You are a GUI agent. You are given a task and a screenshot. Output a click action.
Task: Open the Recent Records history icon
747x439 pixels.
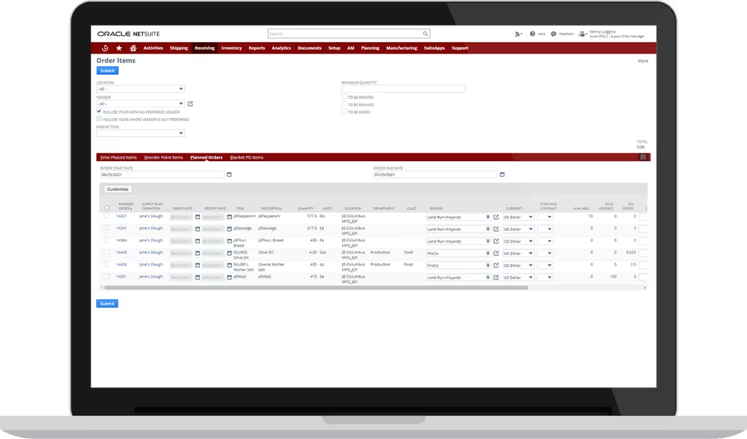pyautogui.click(x=105, y=48)
